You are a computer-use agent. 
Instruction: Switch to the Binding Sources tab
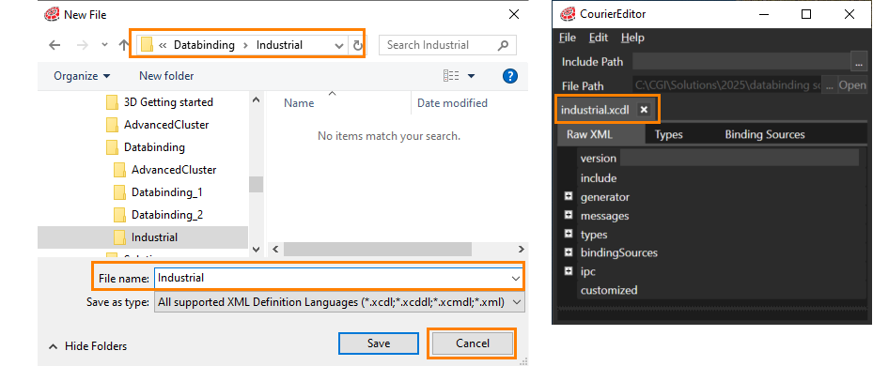click(764, 134)
